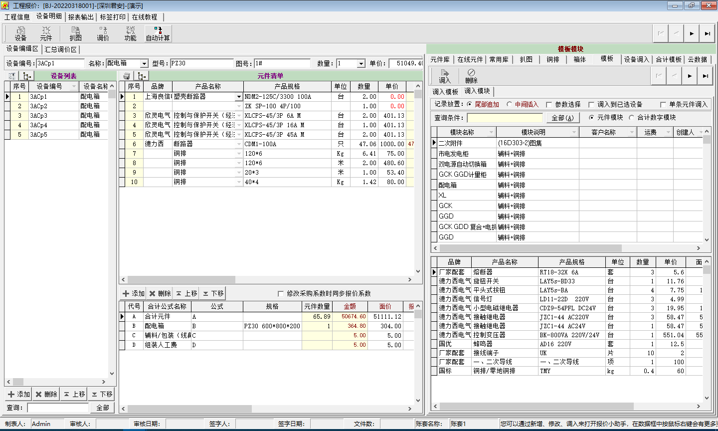Click 下移 button under device list

[102, 394]
